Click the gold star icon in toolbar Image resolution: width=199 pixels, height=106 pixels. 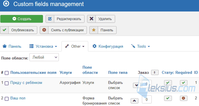click(x=94, y=30)
